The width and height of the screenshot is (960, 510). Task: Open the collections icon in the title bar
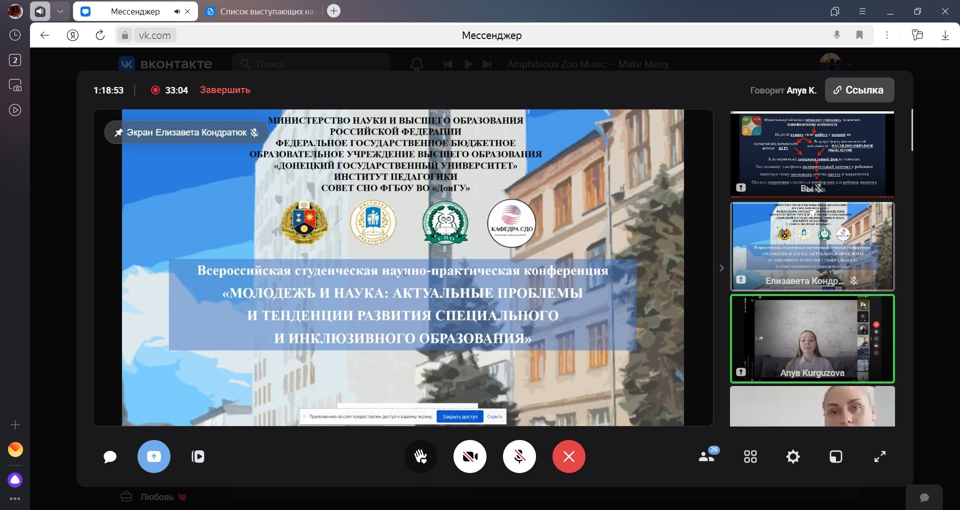point(834,11)
